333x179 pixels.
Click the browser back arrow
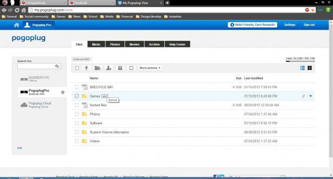tap(4, 10)
